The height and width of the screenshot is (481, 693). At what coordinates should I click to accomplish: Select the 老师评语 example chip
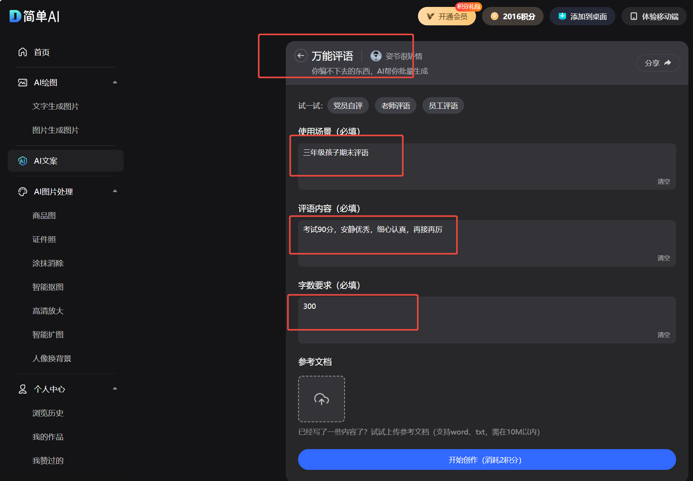pos(395,106)
